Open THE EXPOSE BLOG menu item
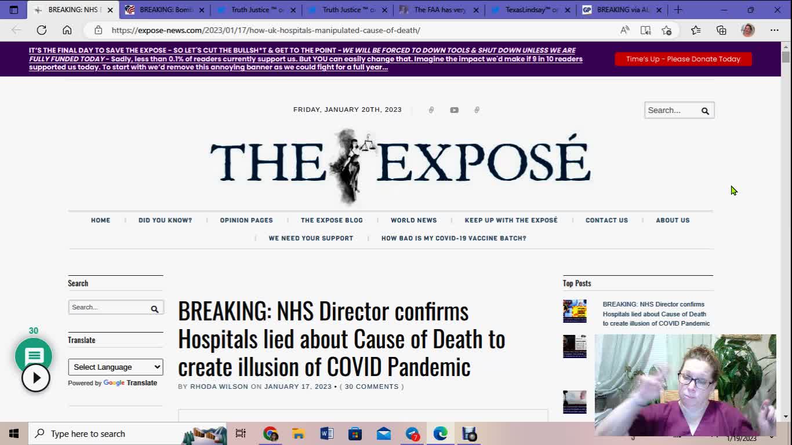This screenshot has width=792, height=445. click(332, 220)
